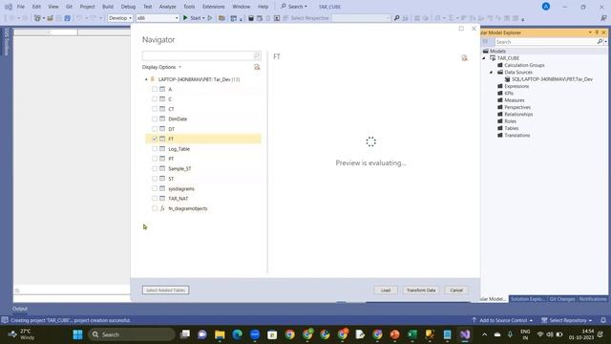
Task: Click the notifications bell in VS status bar
Action: point(603,320)
